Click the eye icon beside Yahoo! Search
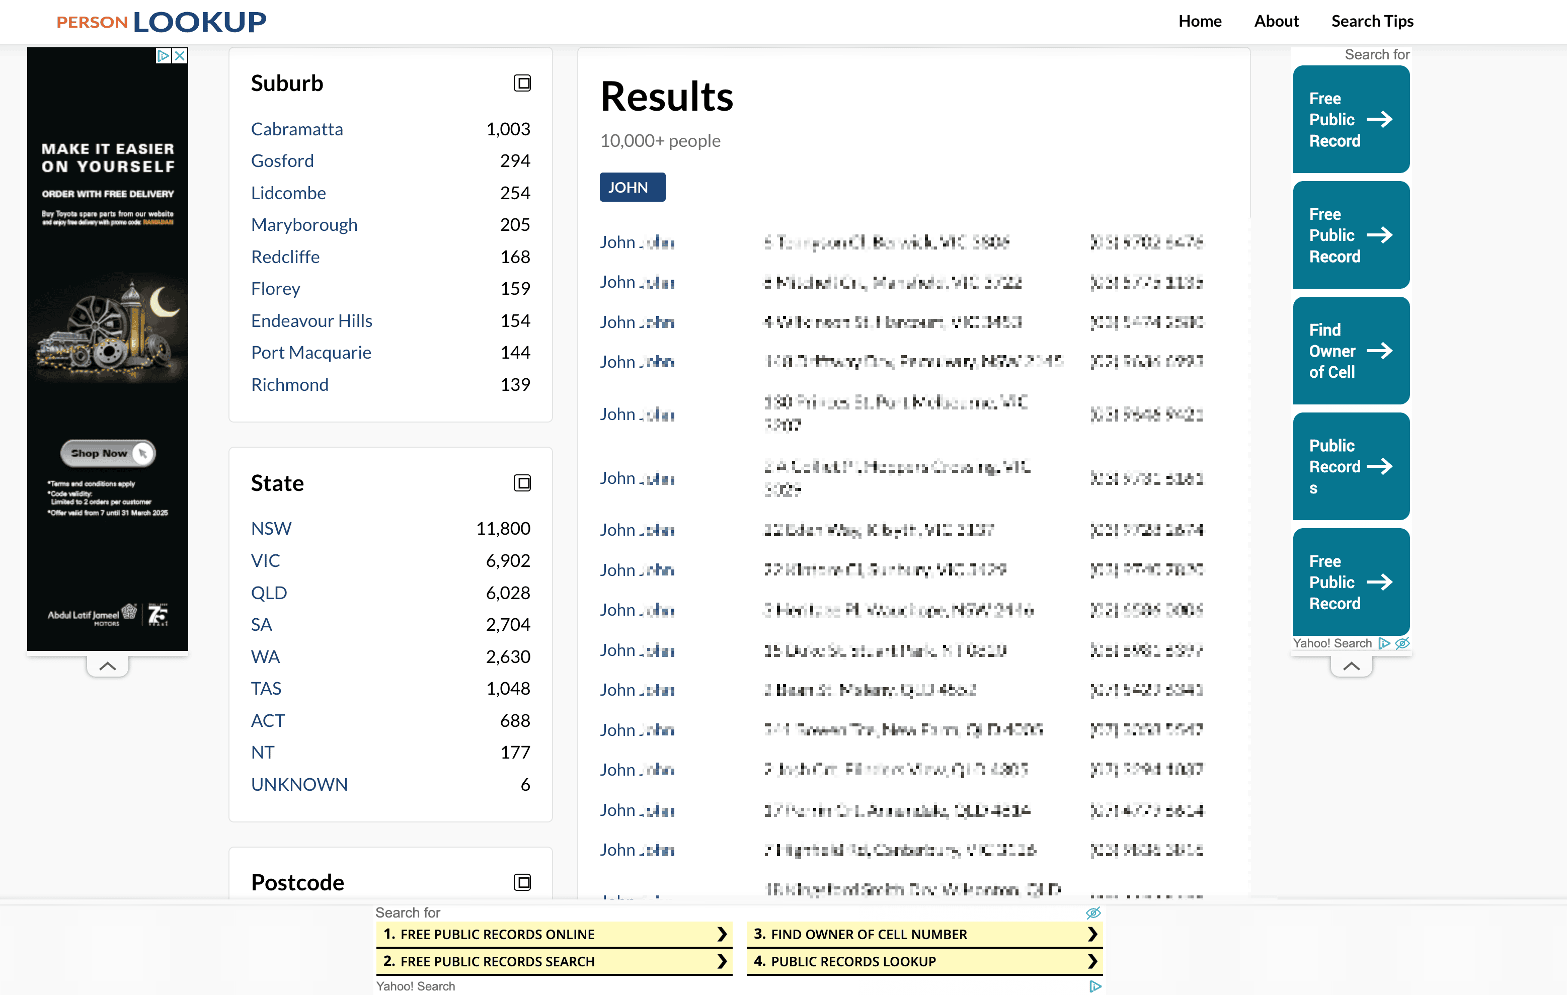 coord(1402,643)
